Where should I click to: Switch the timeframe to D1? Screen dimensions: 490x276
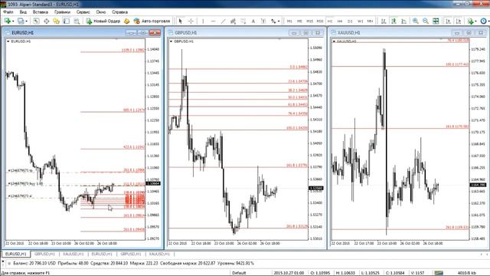click(350, 21)
